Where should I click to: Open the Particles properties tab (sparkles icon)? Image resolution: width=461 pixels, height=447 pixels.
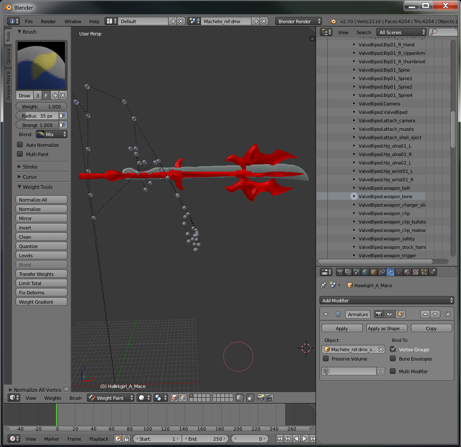(x=424, y=272)
